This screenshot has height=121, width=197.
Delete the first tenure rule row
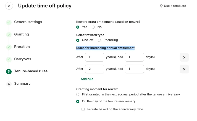(x=184, y=57)
